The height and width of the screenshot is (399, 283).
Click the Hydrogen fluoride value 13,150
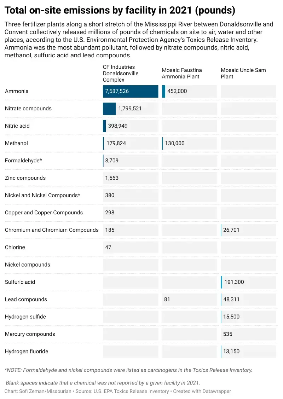231,351
